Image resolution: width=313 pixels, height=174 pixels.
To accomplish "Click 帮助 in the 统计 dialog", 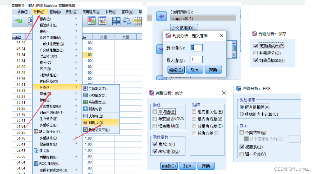I will (206, 166).
